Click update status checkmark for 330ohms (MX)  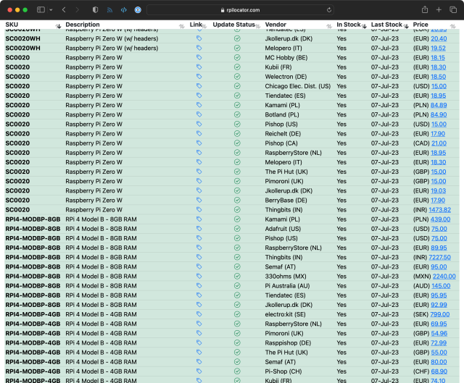(x=237, y=277)
